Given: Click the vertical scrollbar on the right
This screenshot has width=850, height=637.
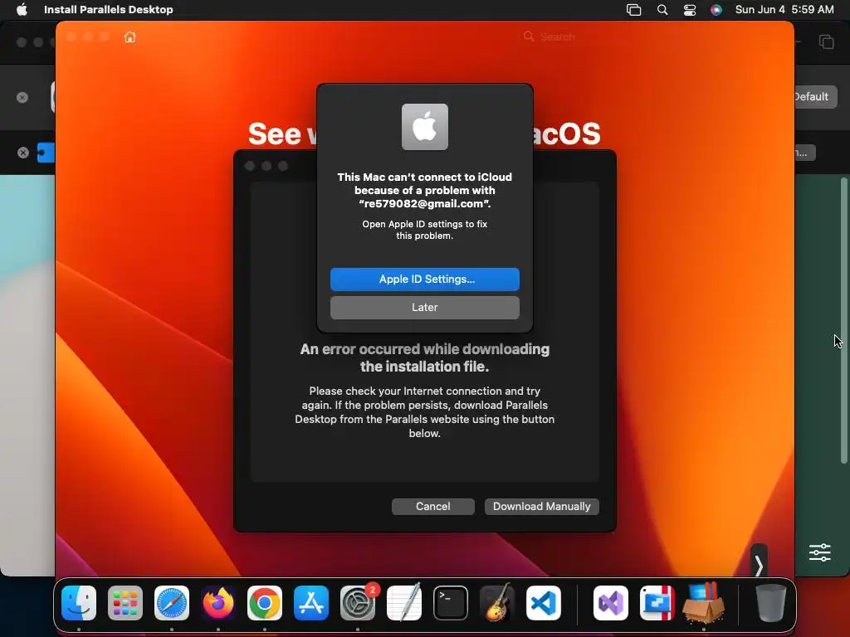Looking at the screenshot, I should pyautogui.click(x=843, y=321).
